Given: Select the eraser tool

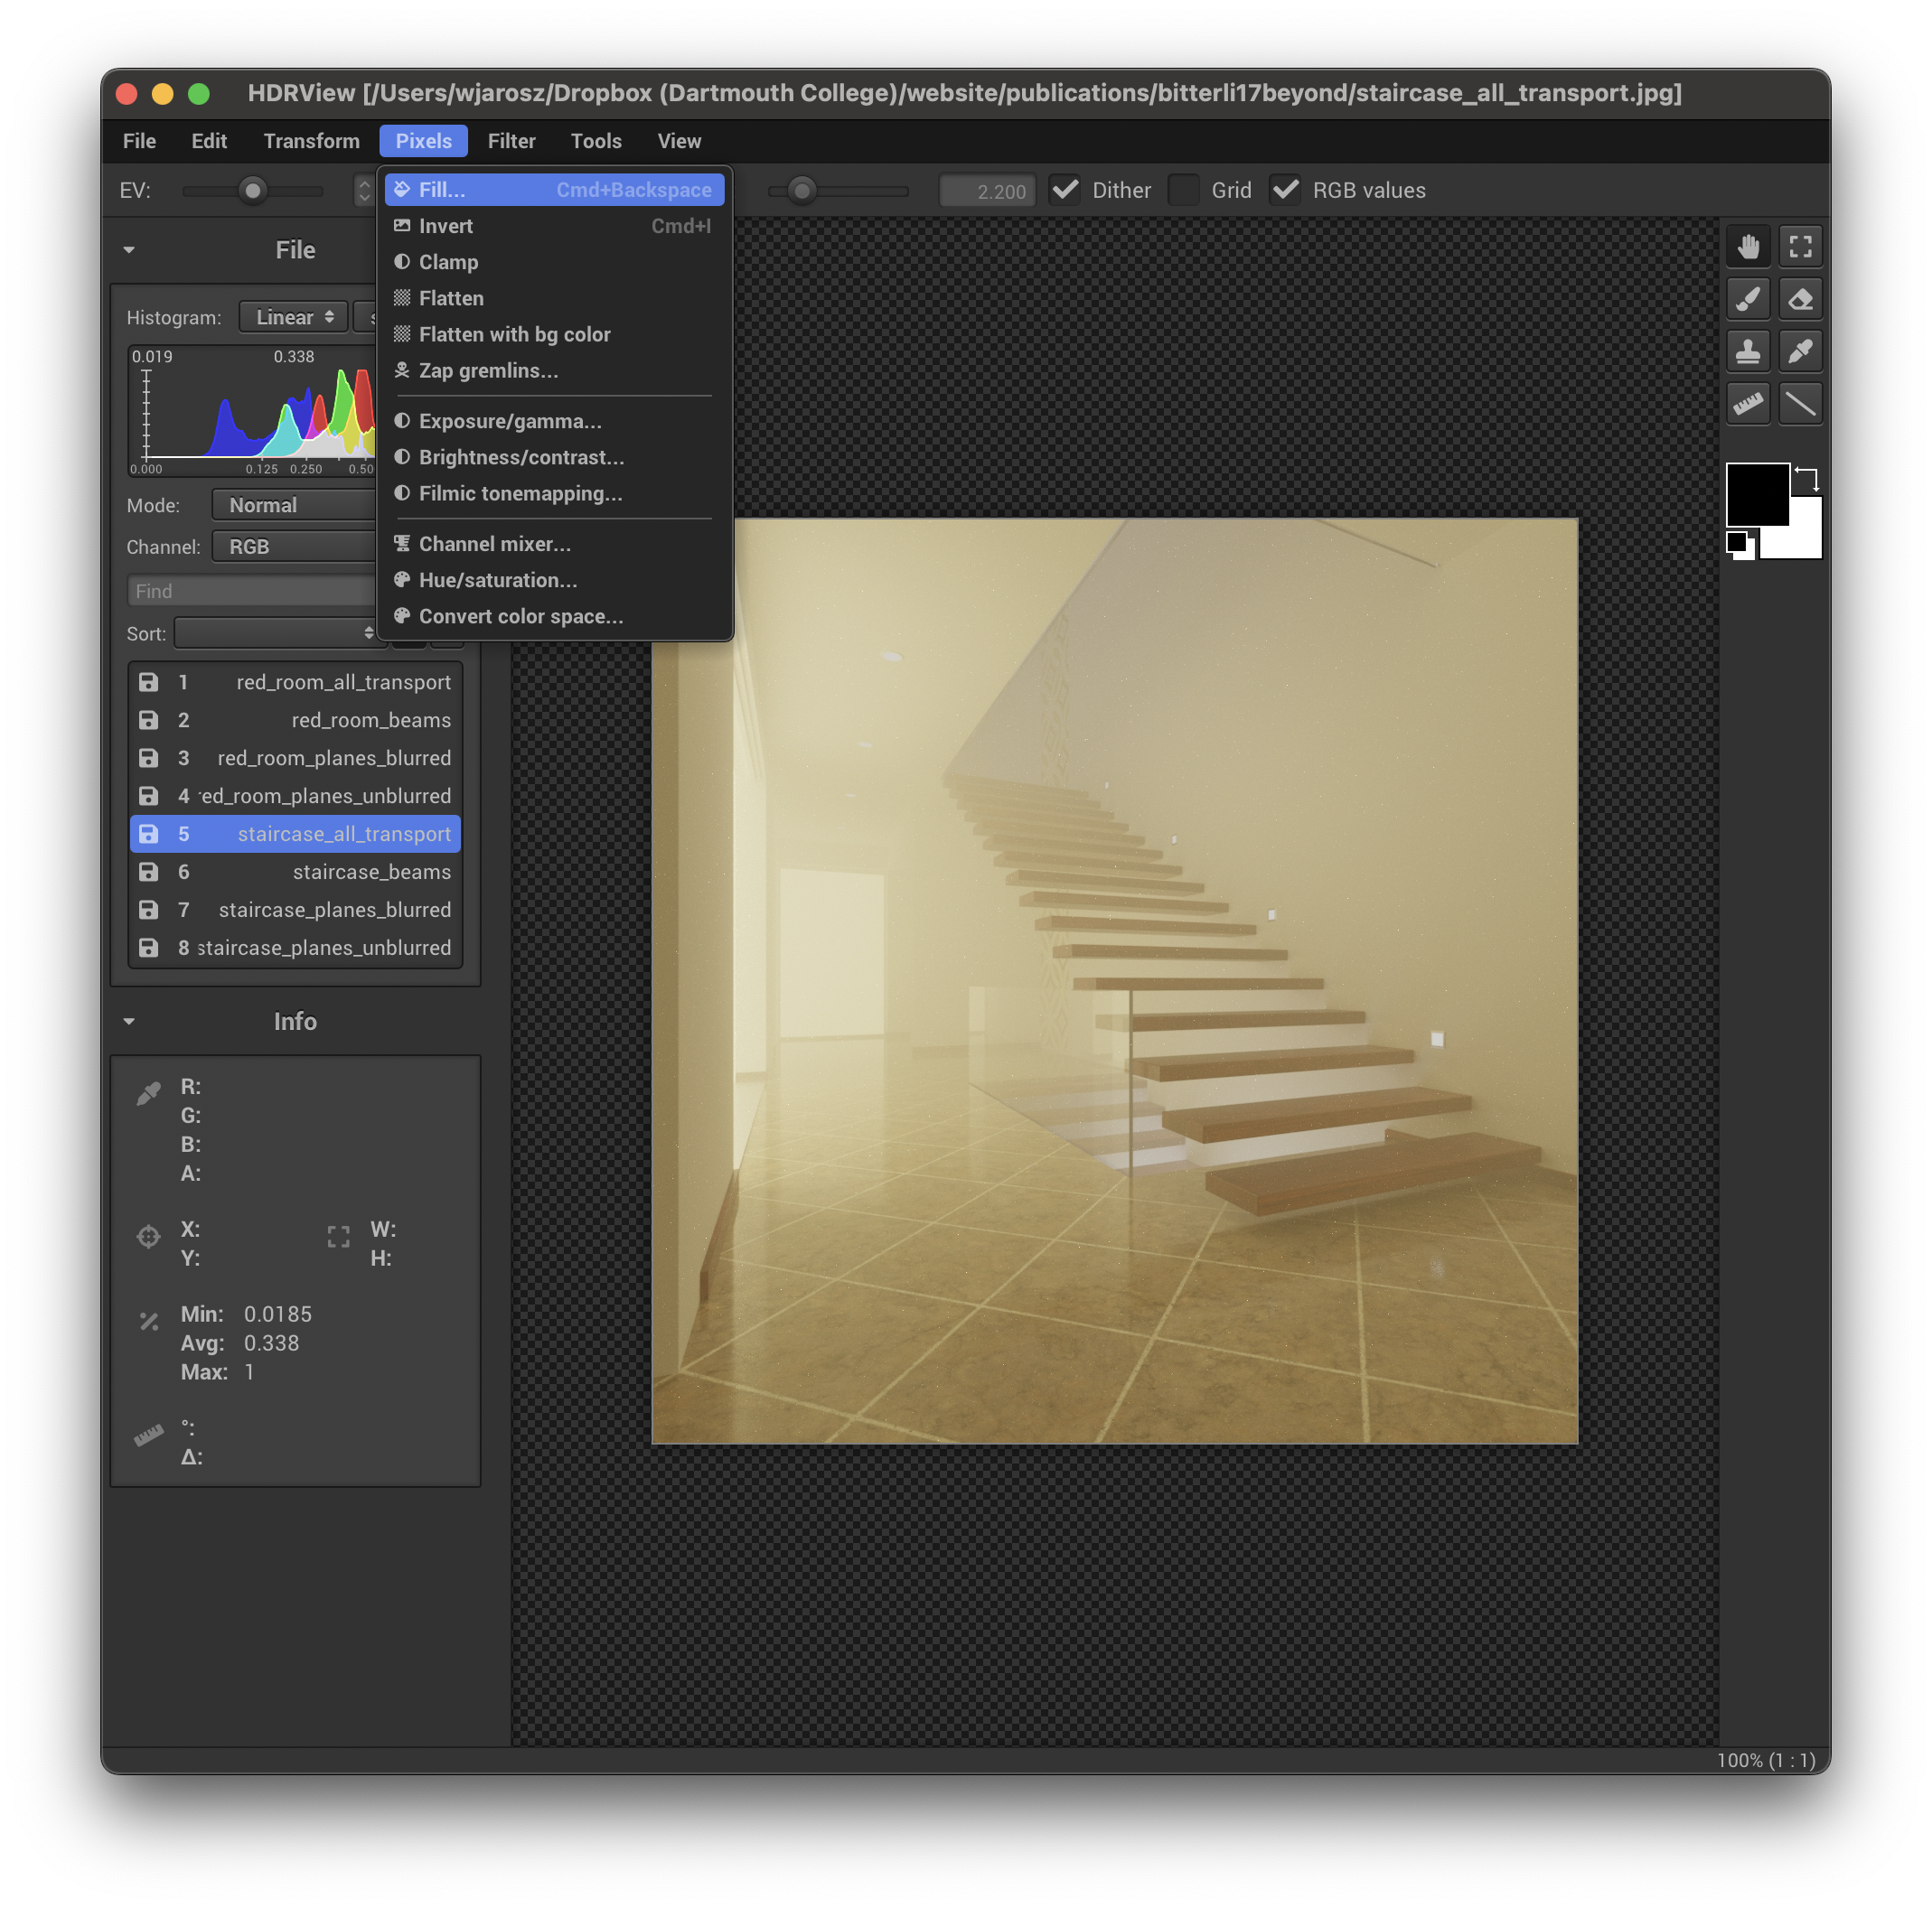Looking at the screenshot, I should 1800,299.
